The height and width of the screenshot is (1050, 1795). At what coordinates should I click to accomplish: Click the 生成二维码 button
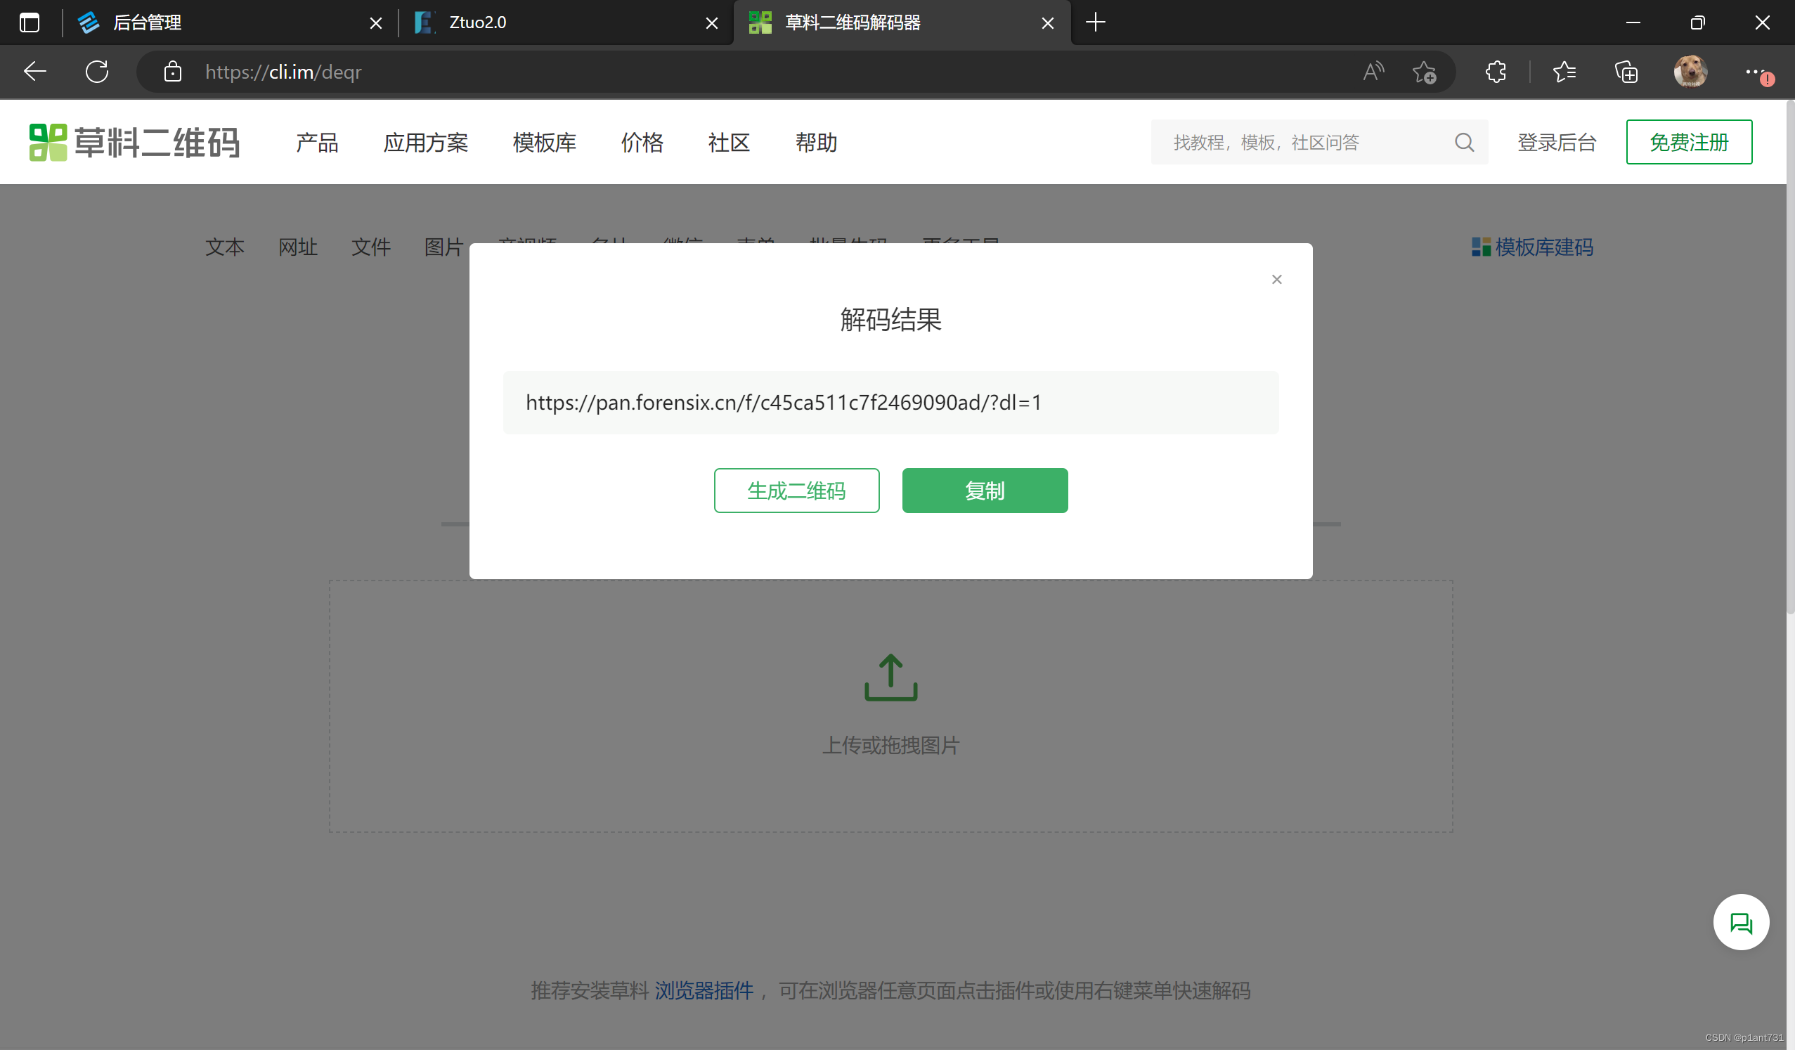pos(796,490)
